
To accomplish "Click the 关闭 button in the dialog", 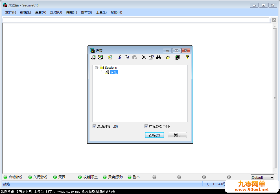I will [x=177, y=135].
